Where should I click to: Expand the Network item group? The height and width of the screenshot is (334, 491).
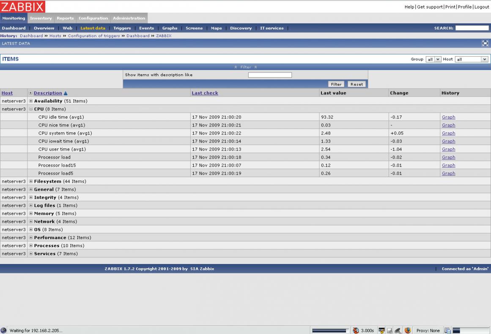point(31,221)
